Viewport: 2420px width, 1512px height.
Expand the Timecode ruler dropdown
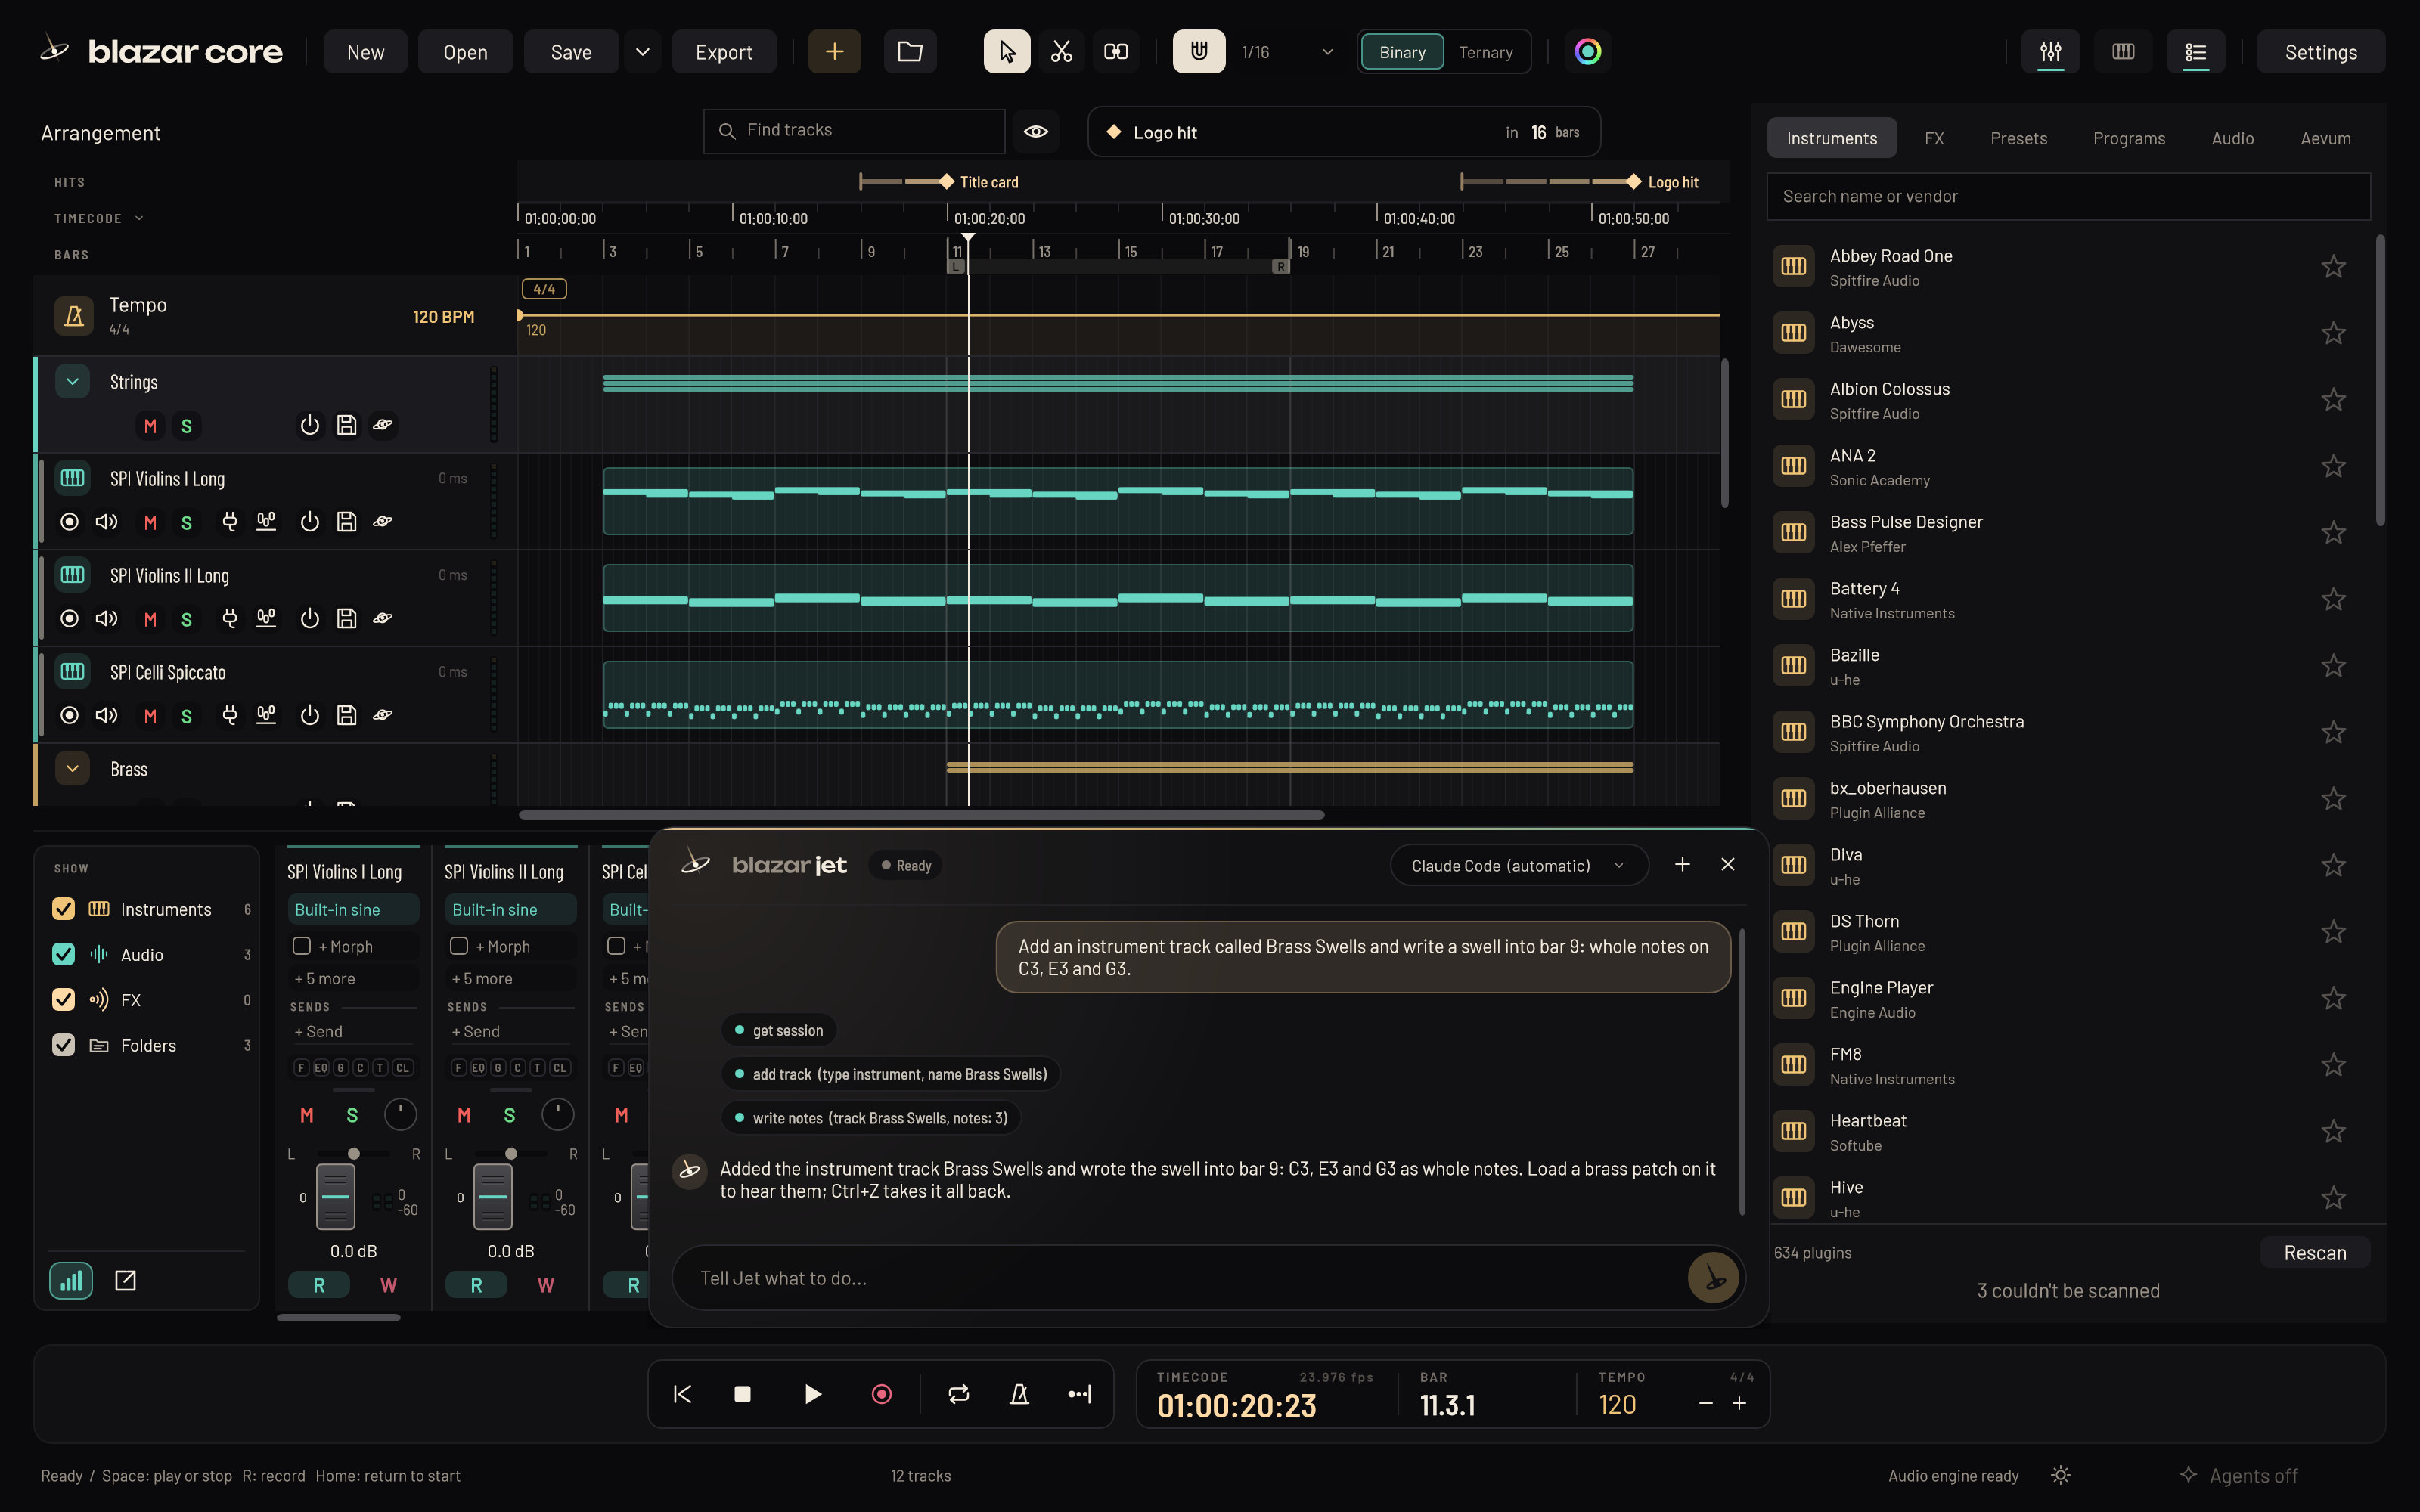(x=139, y=218)
